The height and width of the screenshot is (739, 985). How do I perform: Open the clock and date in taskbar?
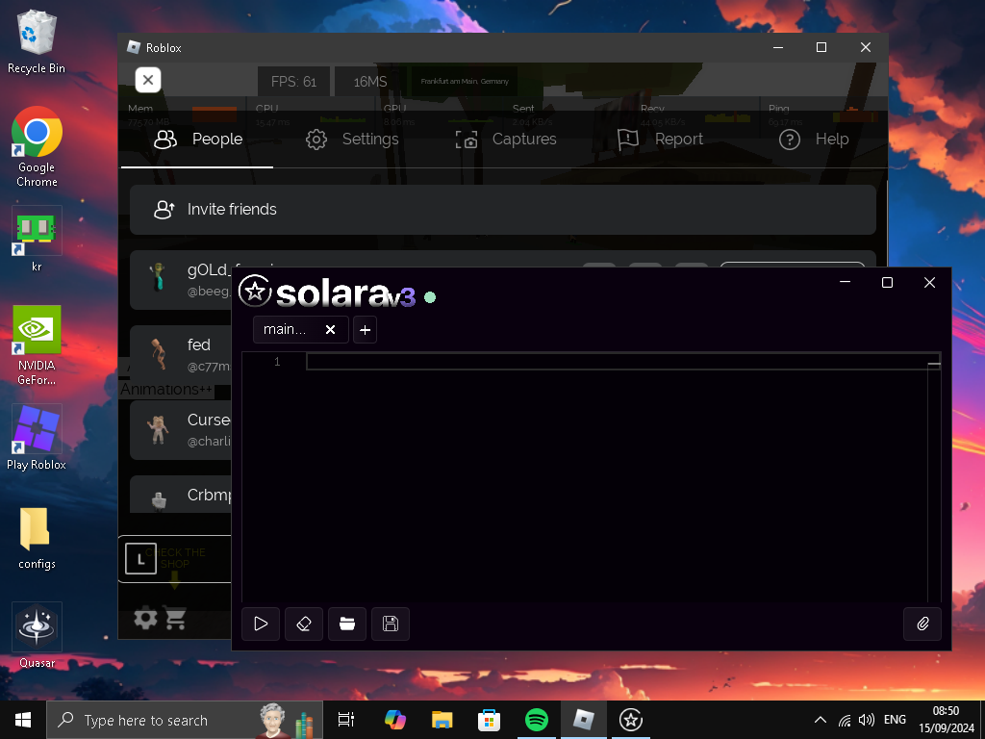click(x=947, y=720)
